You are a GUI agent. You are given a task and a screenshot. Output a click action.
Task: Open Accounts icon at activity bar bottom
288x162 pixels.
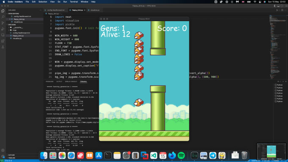pyautogui.click(x=3, y=150)
